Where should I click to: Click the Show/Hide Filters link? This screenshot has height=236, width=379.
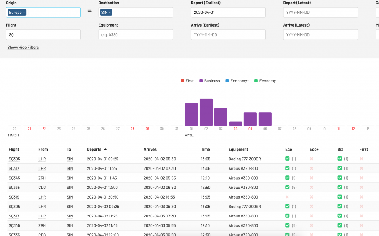coord(23,48)
